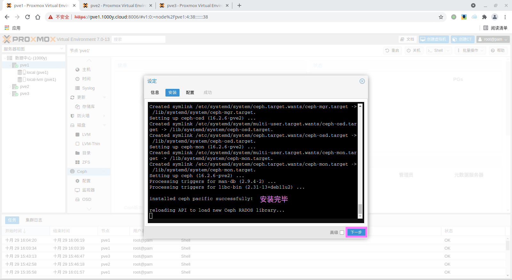Click the URL address bar

256,17
